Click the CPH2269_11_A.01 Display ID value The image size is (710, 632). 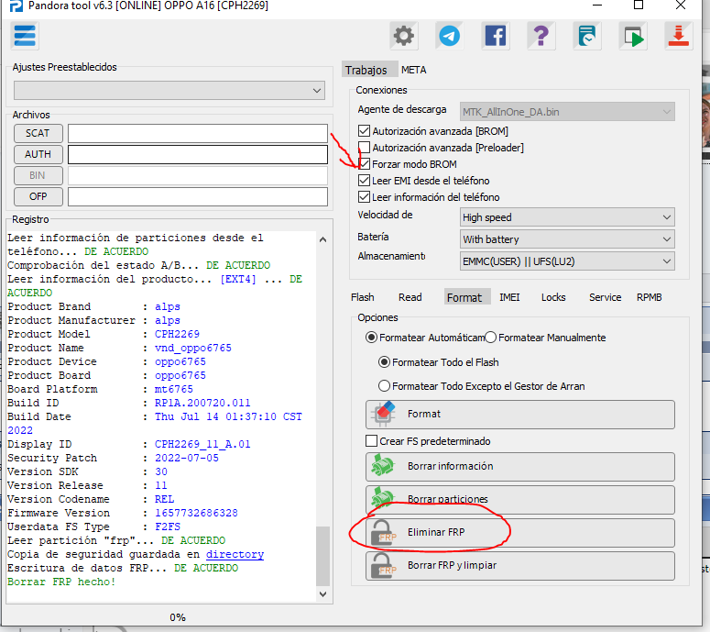(x=202, y=444)
